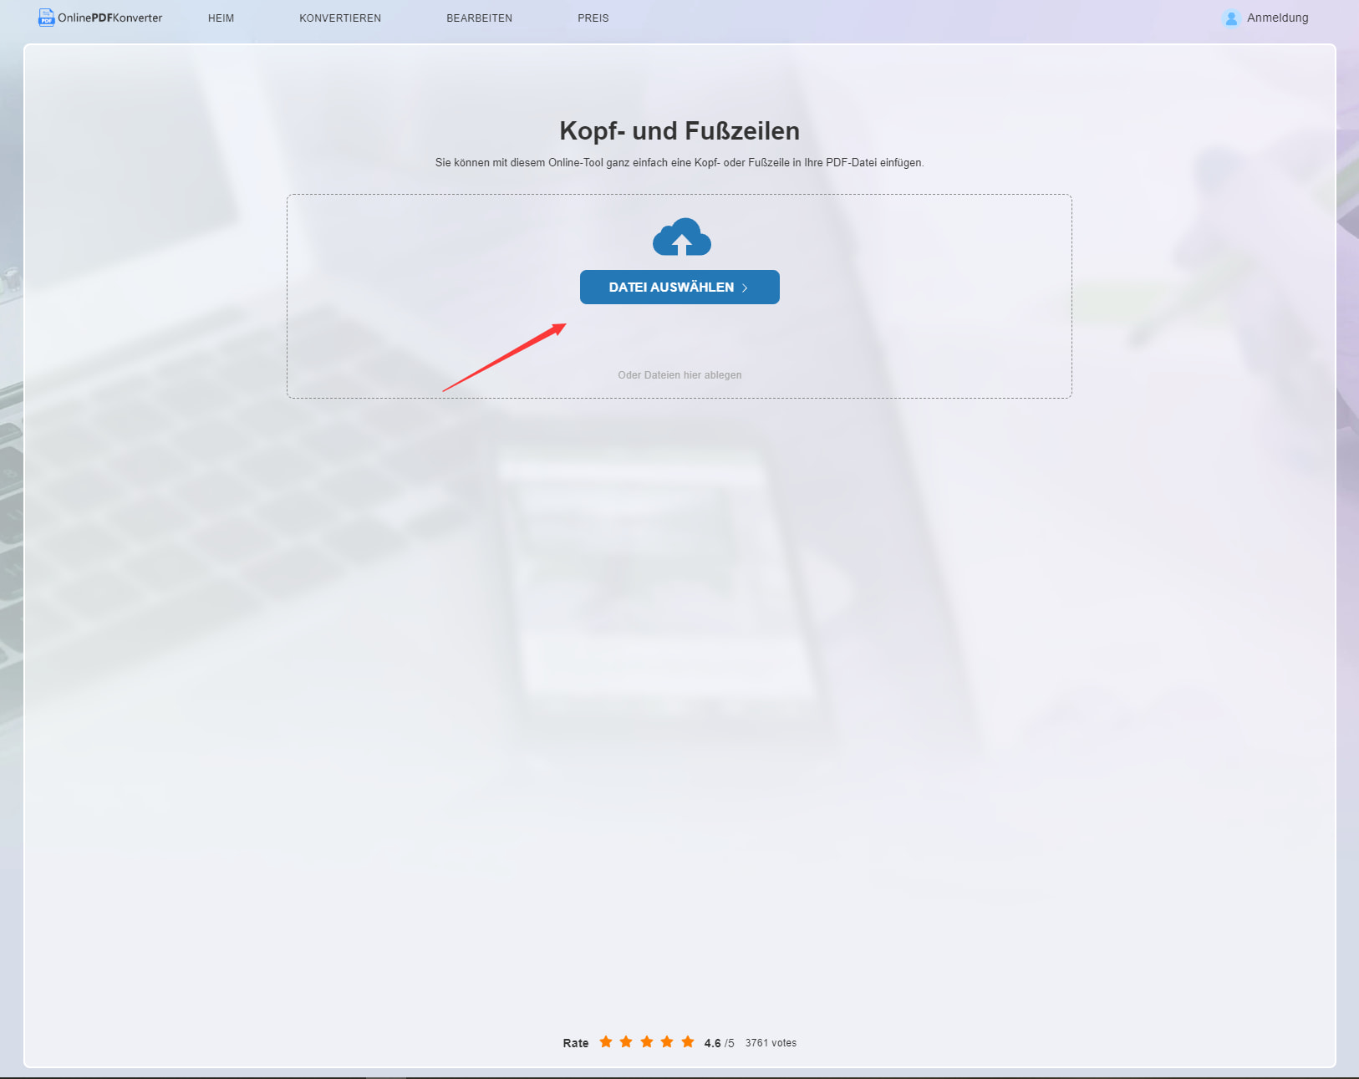Go to the HEIM menu item

tap(221, 18)
